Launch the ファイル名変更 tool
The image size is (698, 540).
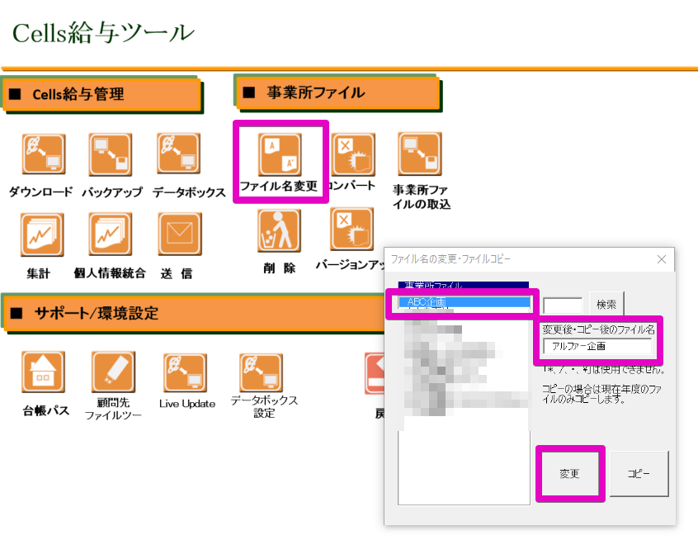point(280,155)
